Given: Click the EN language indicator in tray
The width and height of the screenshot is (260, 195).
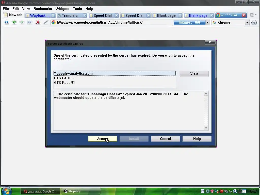Looking at the screenshot, I should 203,191.
